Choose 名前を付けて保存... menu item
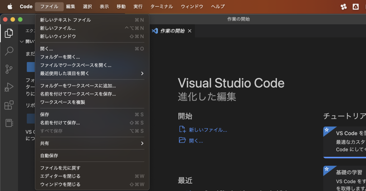Image resolution: width=366 pixels, height=191 pixels. point(92,123)
